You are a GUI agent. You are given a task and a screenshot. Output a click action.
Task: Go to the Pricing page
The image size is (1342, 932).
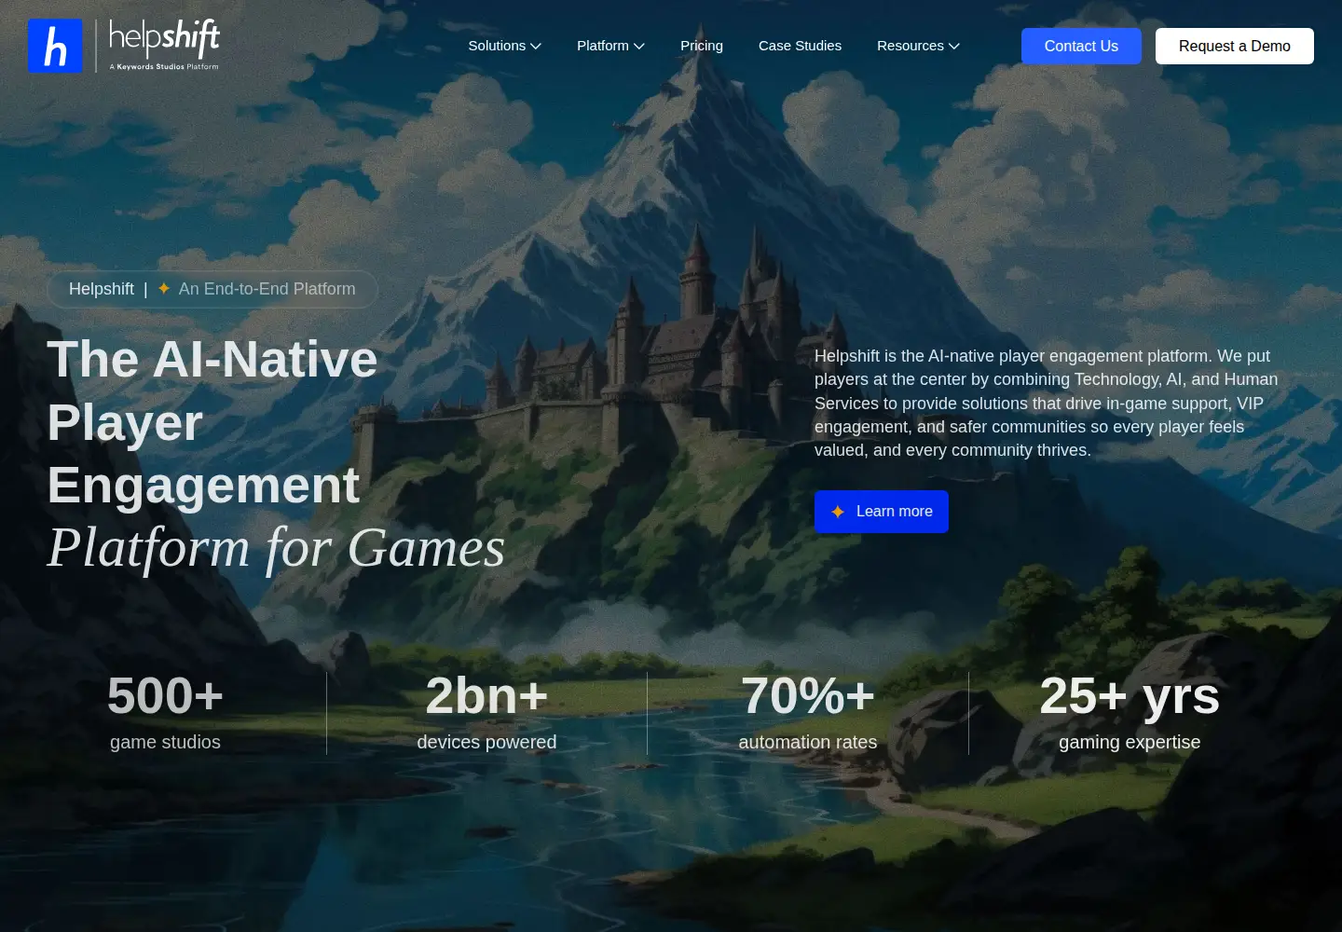tap(702, 46)
